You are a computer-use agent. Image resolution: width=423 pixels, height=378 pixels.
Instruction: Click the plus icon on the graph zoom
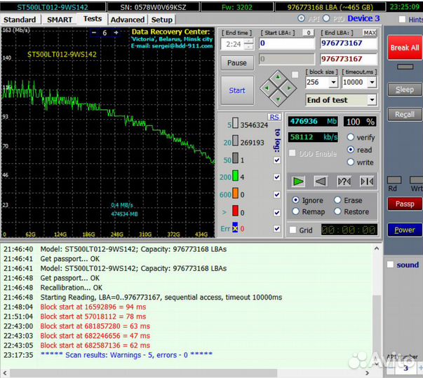point(116,32)
